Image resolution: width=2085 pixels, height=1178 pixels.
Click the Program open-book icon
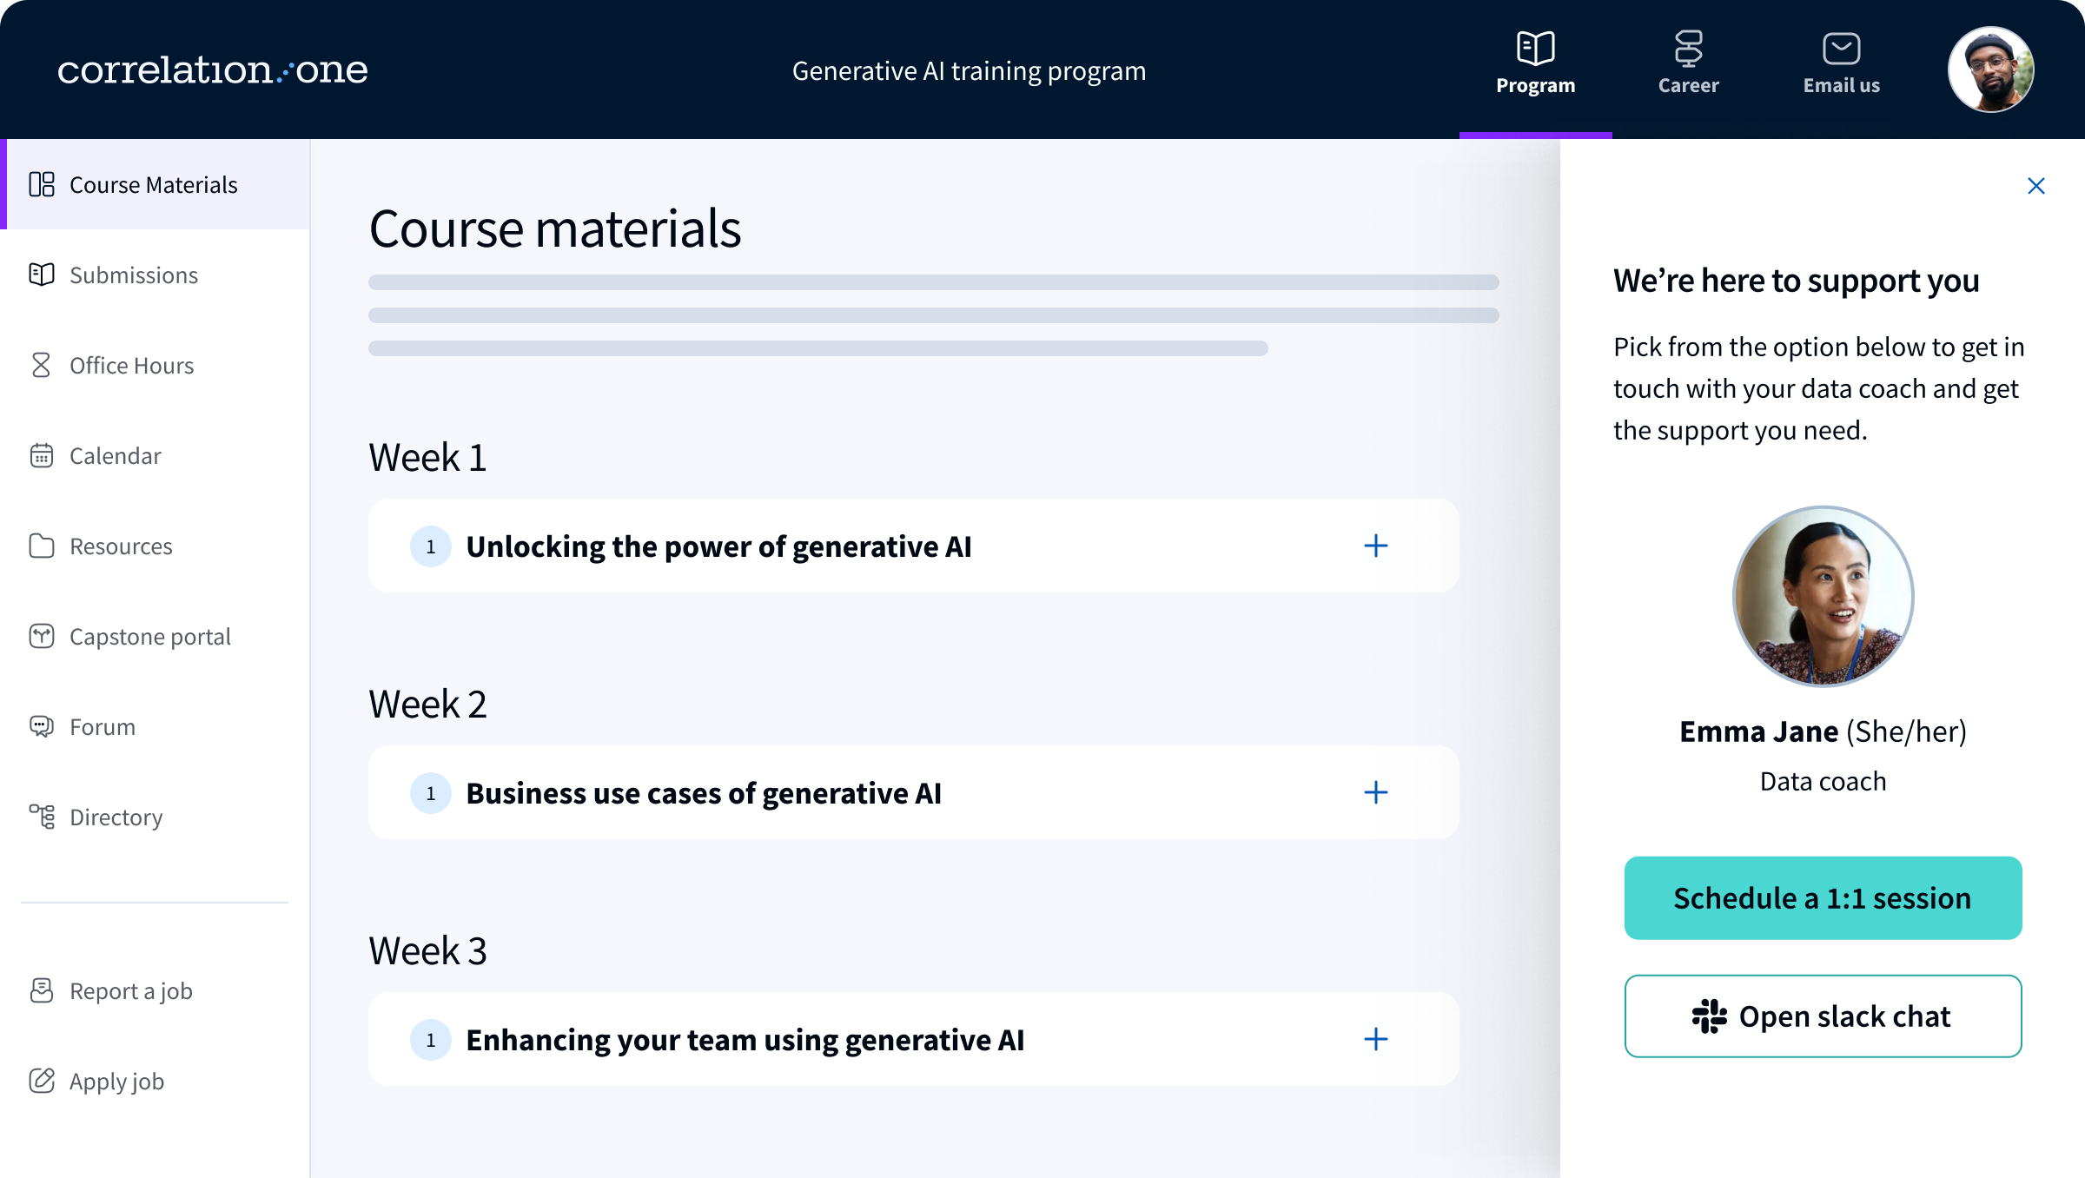(x=1536, y=48)
